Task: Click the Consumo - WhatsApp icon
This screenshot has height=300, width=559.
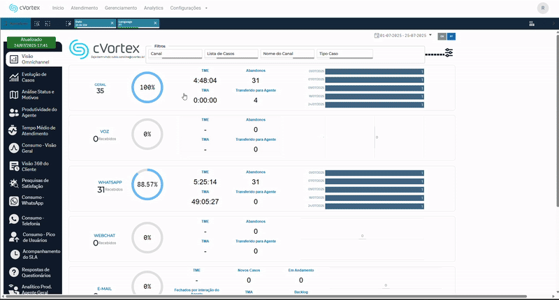Action: click(x=14, y=202)
